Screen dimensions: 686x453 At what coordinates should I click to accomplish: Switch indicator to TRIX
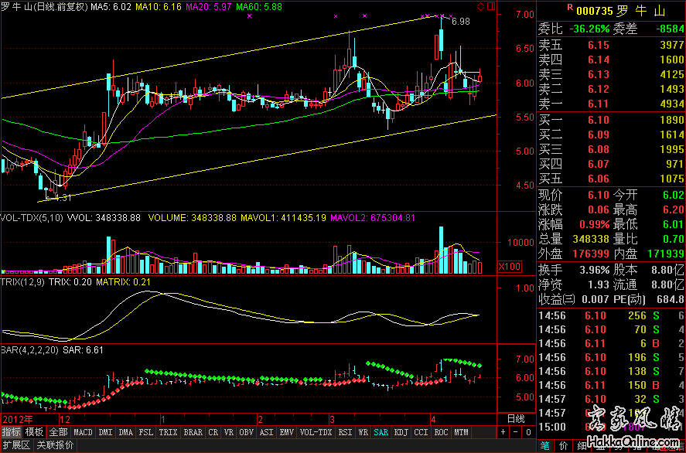click(x=168, y=432)
